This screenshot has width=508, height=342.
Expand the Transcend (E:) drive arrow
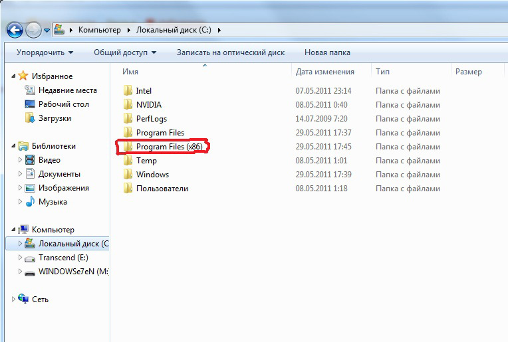point(20,257)
